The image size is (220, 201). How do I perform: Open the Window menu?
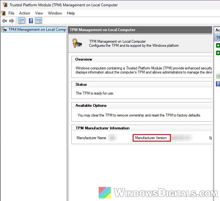[x=55, y=13]
